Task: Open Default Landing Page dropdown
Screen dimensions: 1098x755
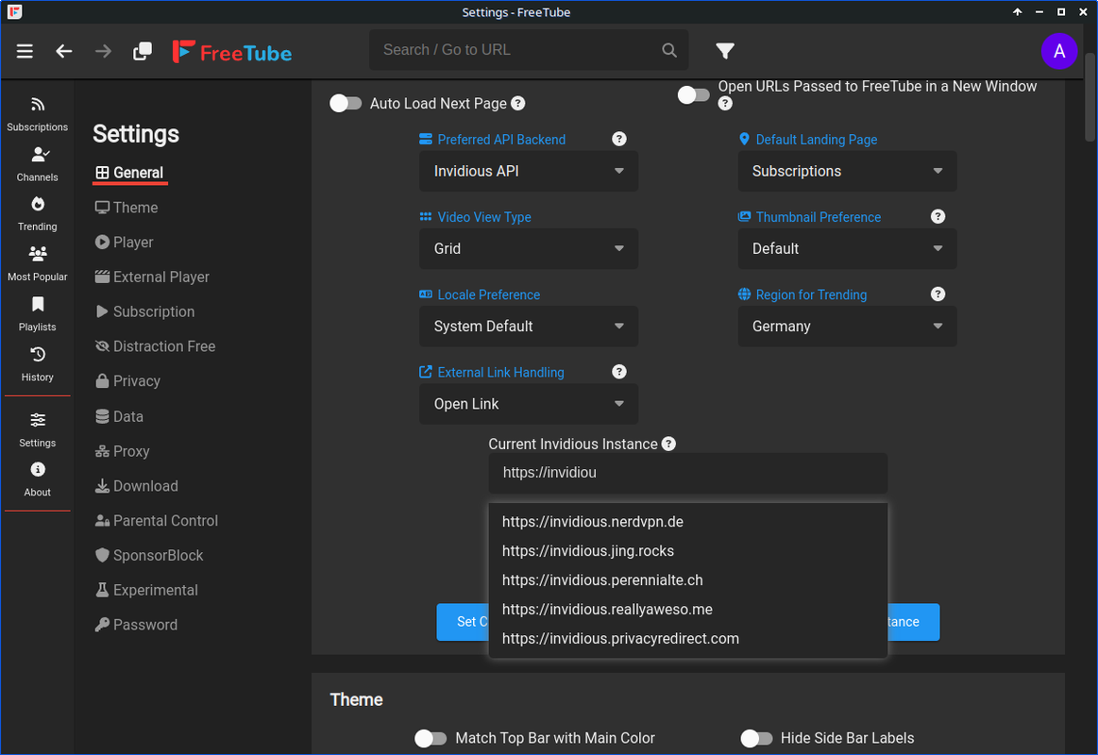Action: (847, 171)
